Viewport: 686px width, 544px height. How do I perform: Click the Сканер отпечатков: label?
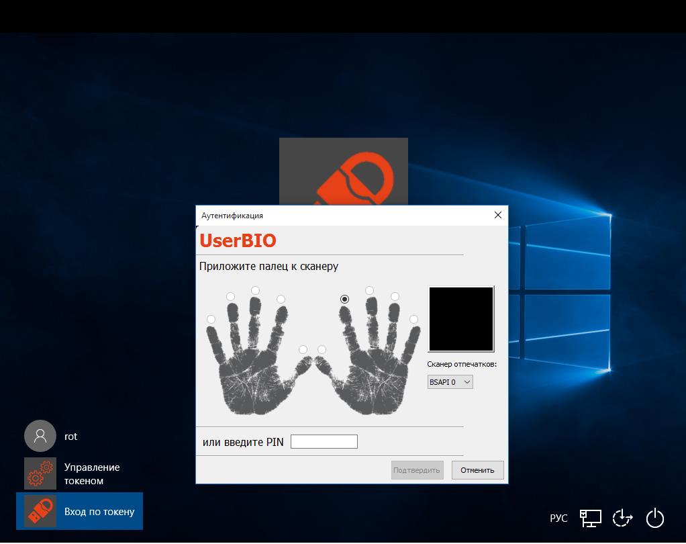[x=462, y=364]
